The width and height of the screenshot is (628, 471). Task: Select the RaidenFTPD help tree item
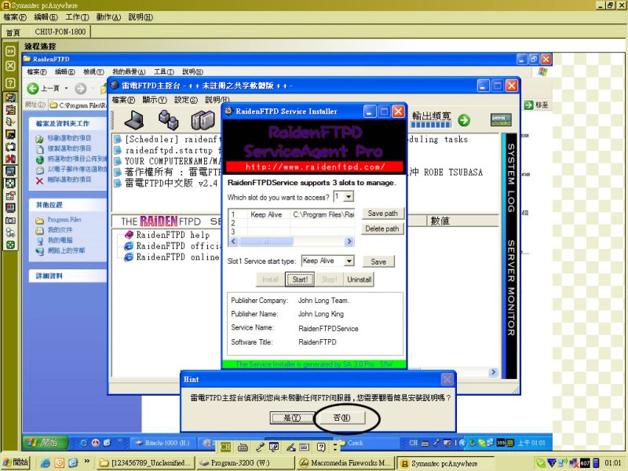[x=173, y=235]
